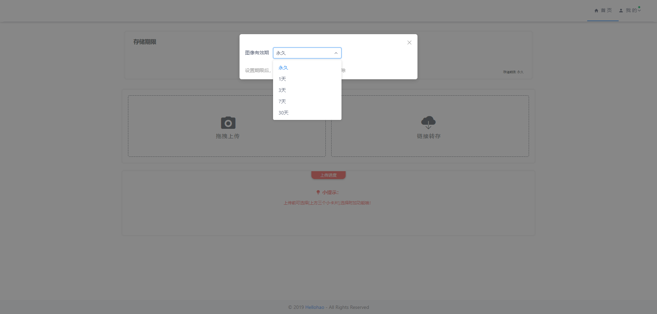Collapse dropdown using the chevron arrow

point(336,53)
